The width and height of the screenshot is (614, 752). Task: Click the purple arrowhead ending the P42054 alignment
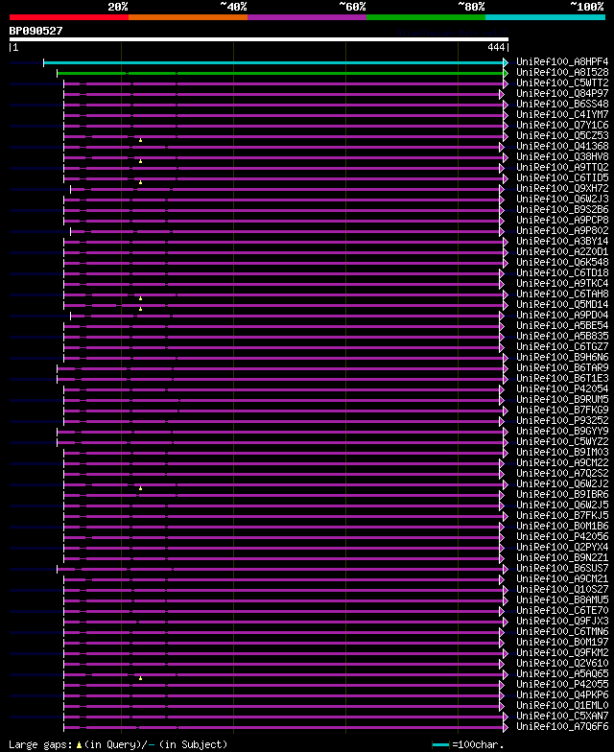(502, 389)
